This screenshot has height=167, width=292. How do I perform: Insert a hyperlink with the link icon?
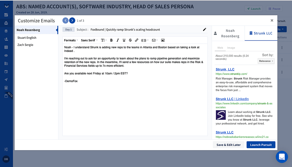(137, 40)
